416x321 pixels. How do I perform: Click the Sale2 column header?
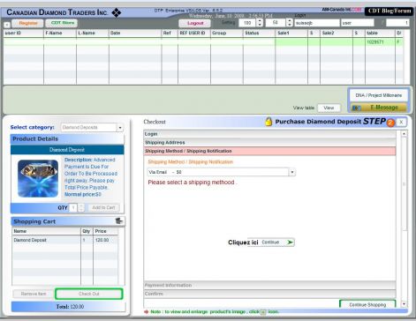click(x=337, y=33)
